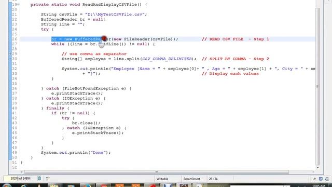
Task: Click the heap status 102M of 248M
Action: click(x=20, y=179)
